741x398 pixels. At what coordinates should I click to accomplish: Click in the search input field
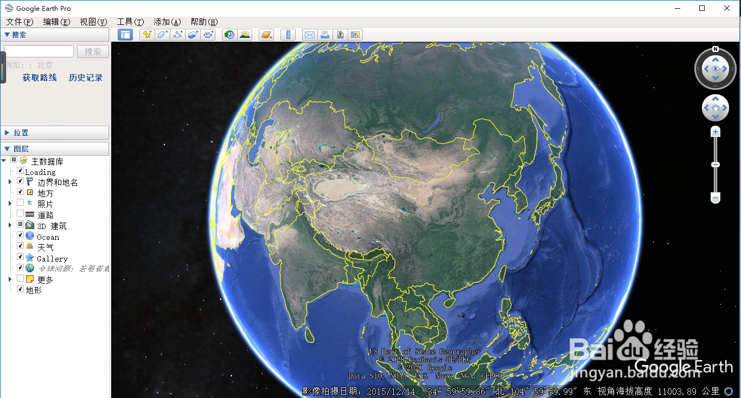click(39, 51)
